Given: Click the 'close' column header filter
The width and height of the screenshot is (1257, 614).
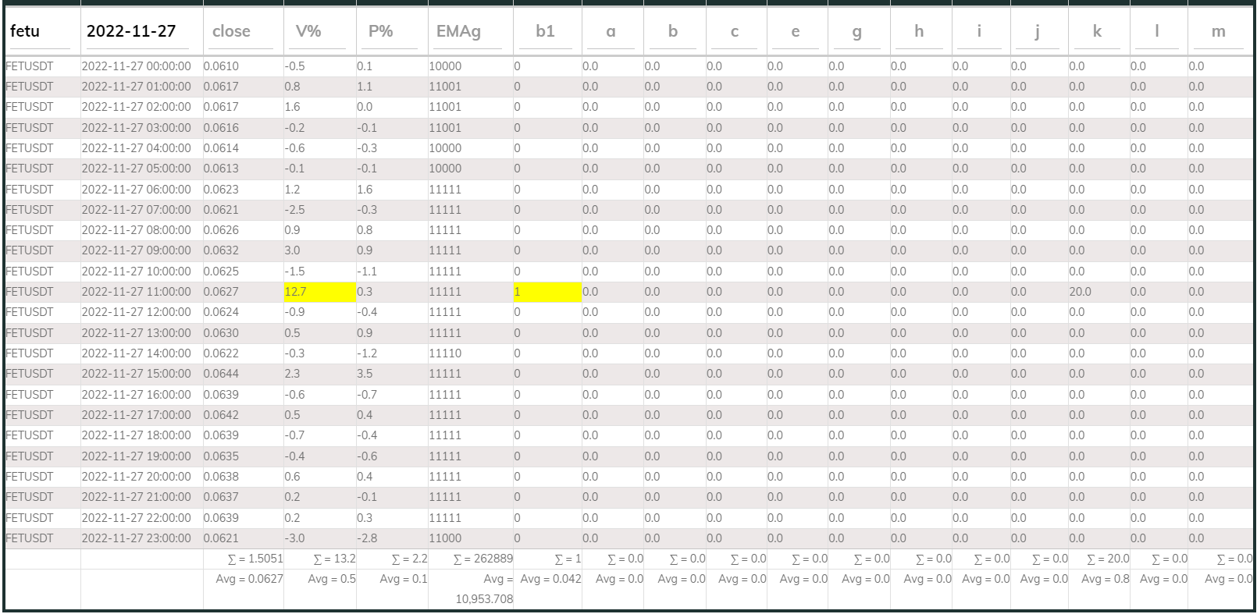Looking at the screenshot, I should tap(242, 32).
